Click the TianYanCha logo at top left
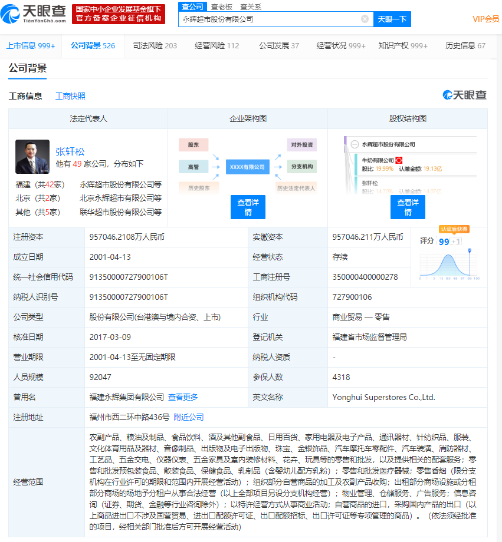502x542 pixels. click(33, 14)
